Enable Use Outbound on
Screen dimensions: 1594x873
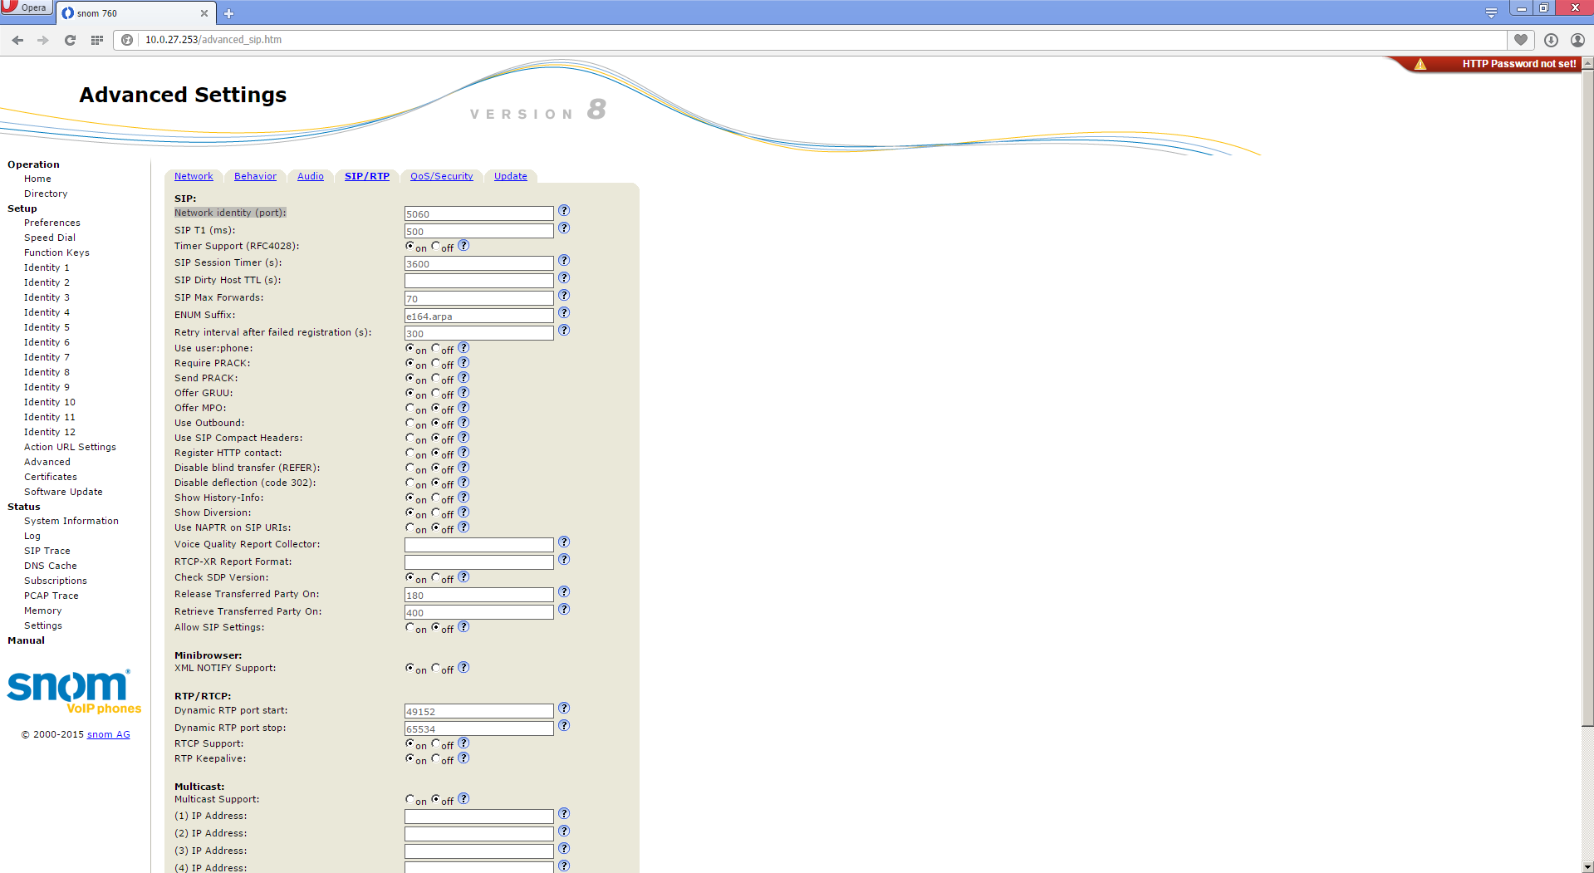(x=410, y=423)
